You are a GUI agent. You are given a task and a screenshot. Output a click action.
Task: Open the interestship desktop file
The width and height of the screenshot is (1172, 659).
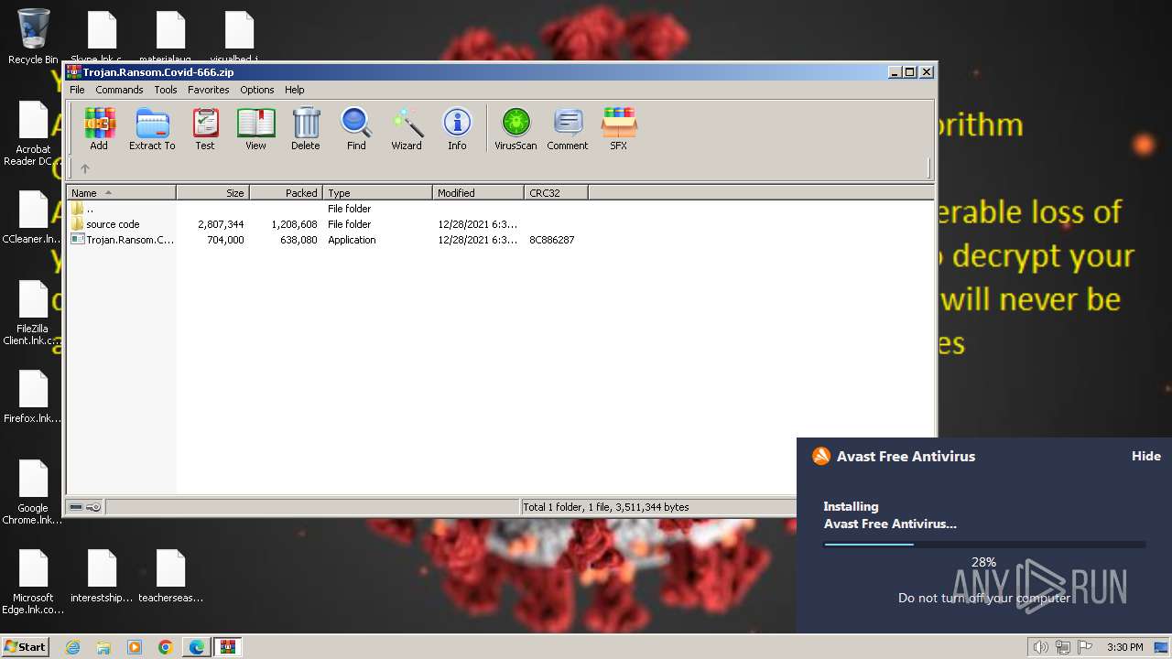102,576
